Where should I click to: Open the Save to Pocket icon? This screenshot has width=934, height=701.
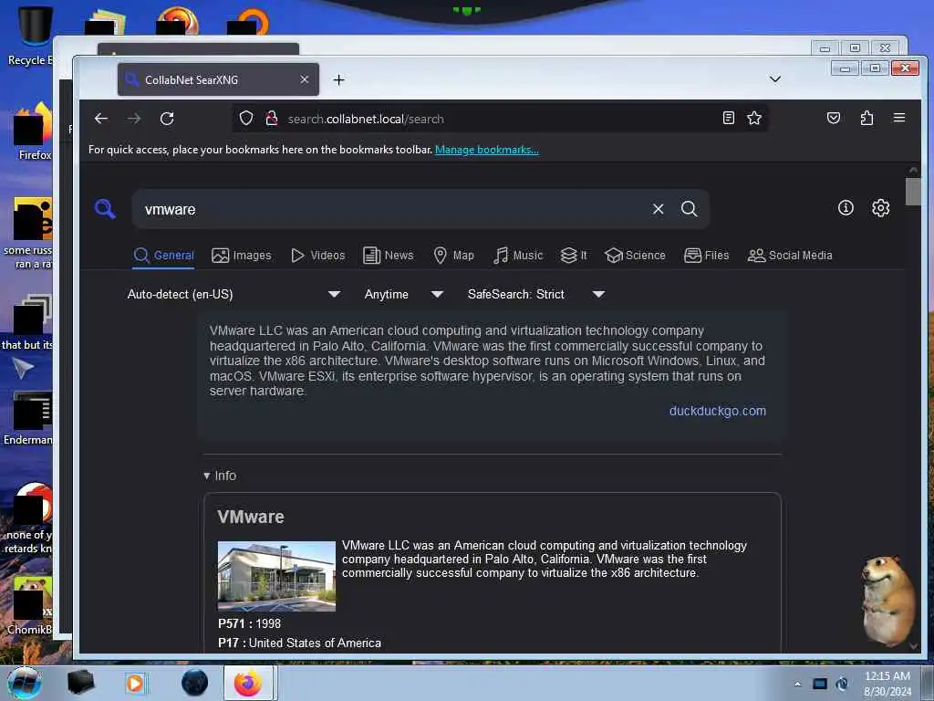[x=834, y=118]
